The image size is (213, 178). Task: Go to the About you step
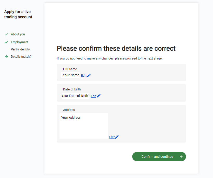(x=18, y=34)
